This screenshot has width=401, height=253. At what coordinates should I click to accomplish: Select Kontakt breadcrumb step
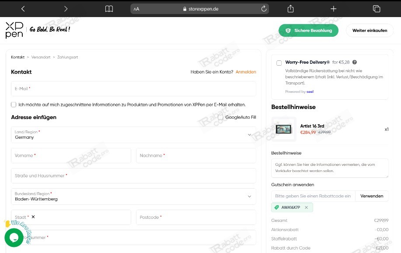coord(17,57)
